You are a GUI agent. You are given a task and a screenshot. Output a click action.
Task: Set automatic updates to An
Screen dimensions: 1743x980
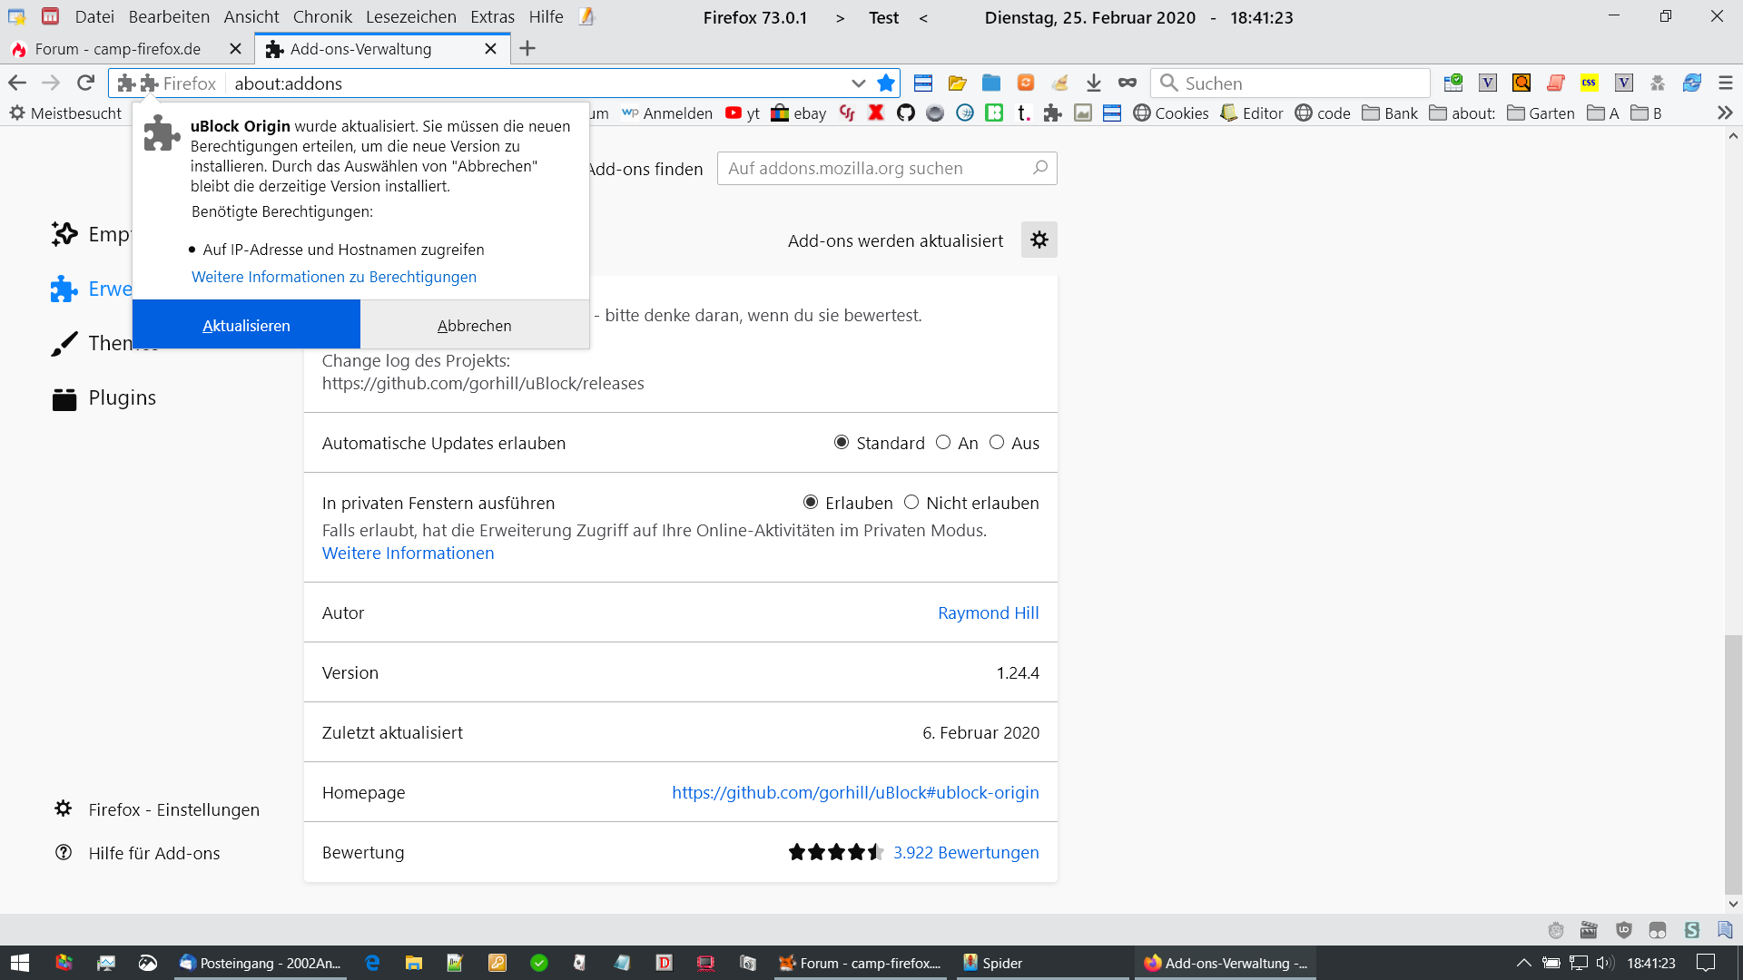[x=943, y=443]
